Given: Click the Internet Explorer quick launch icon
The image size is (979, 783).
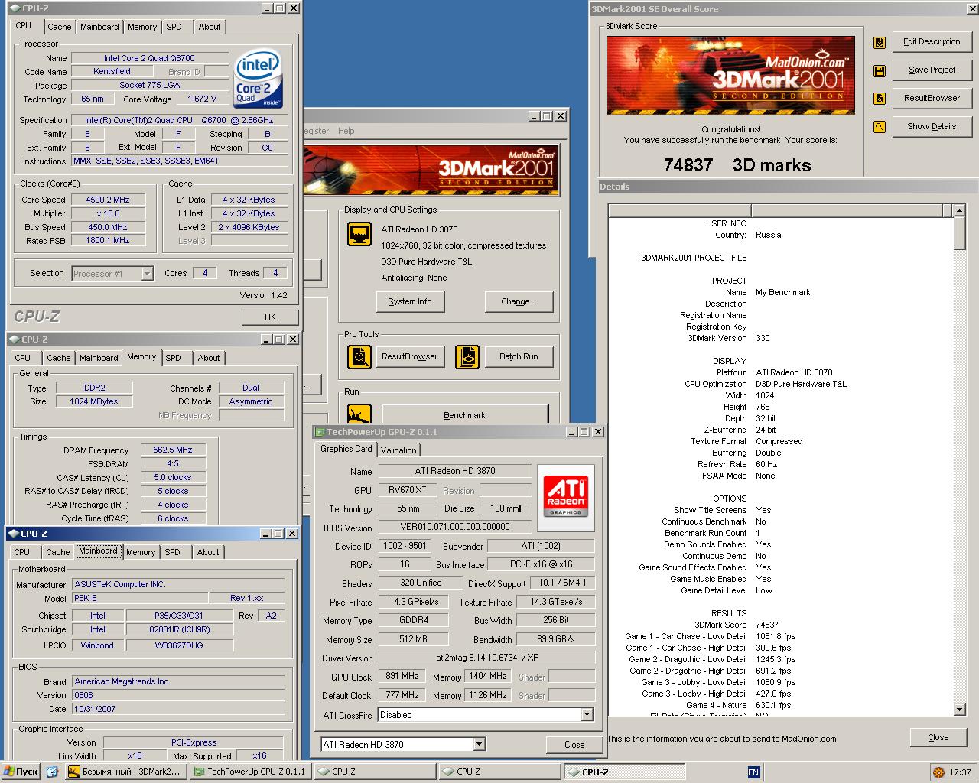Looking at the screenshot, I should pyautogui.click(x=52, y=772).
